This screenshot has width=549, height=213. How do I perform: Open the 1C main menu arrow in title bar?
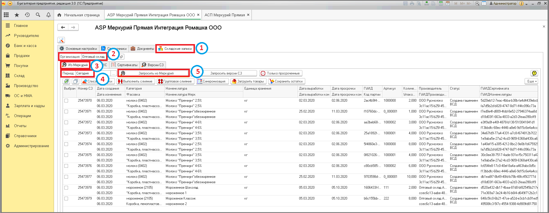pyautogui.click(x=10, y=3)
